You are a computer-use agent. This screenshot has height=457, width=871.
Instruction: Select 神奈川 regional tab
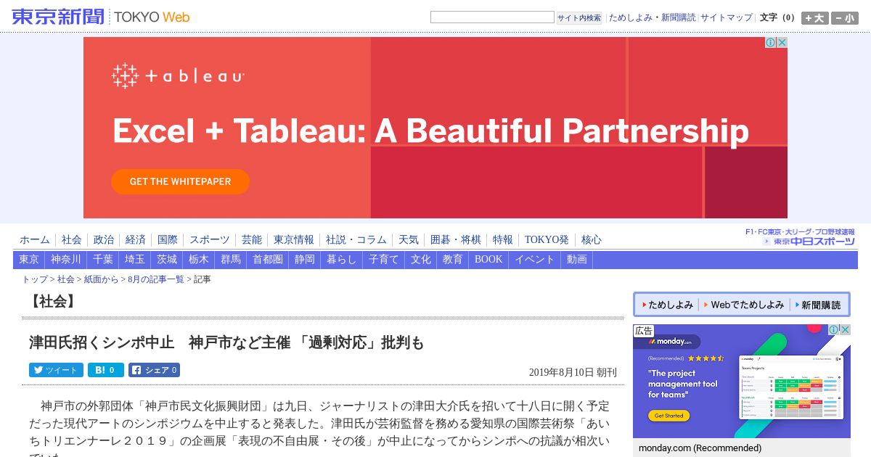point(66,260)
